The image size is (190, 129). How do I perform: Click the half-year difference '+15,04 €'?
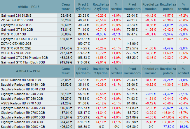pyautogui.click(x=168, y=113)
